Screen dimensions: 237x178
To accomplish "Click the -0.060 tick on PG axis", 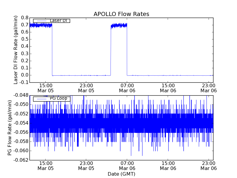I will pyautogui.click(x=21, y=151).
